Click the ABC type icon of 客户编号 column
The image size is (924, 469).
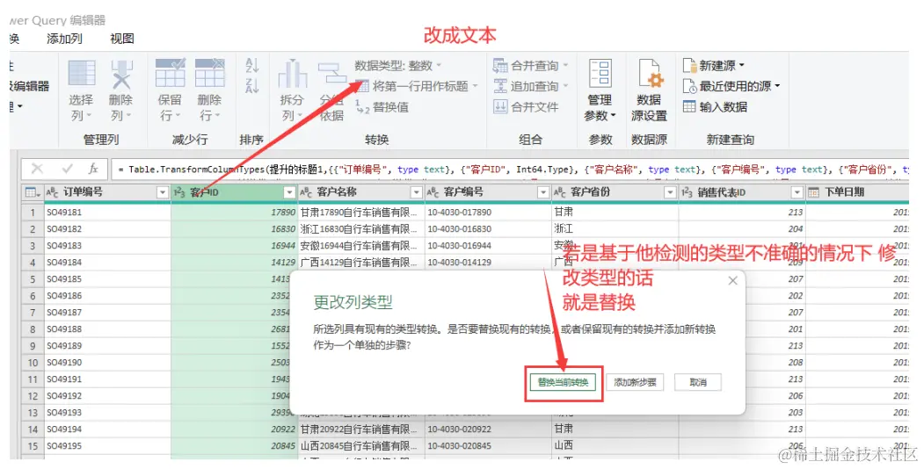[x=433, y=192]
